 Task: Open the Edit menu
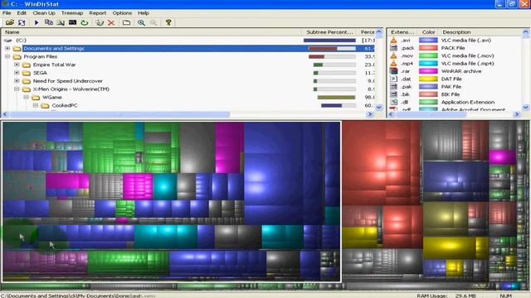coord(22,13)
